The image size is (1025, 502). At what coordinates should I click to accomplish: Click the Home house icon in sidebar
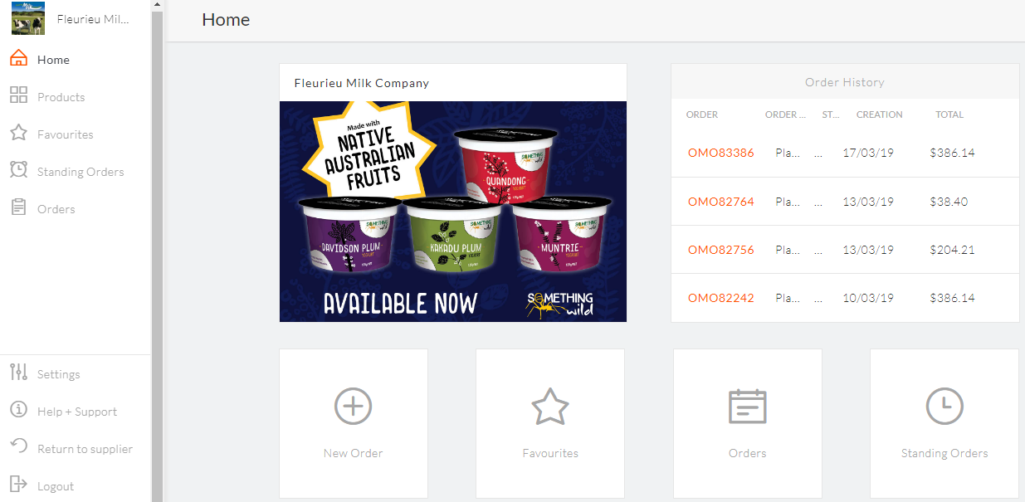18,59
